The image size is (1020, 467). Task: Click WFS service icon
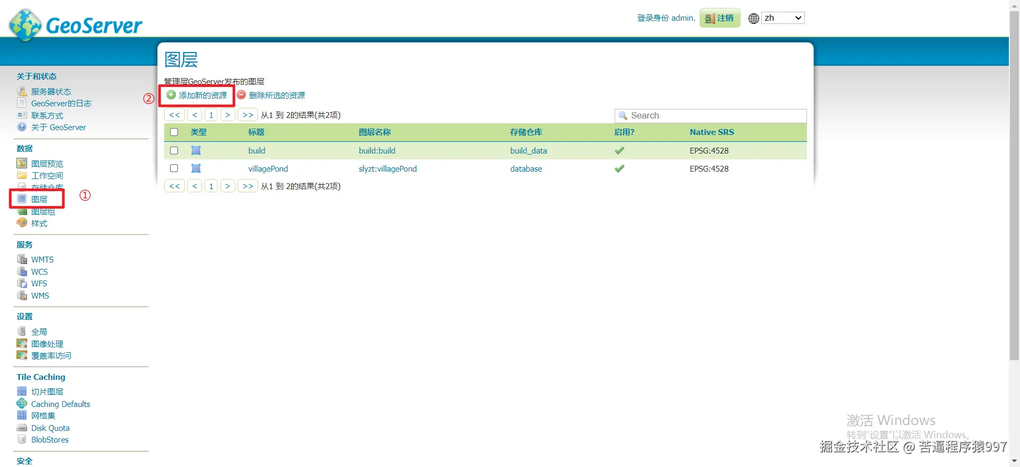(22, 283)
